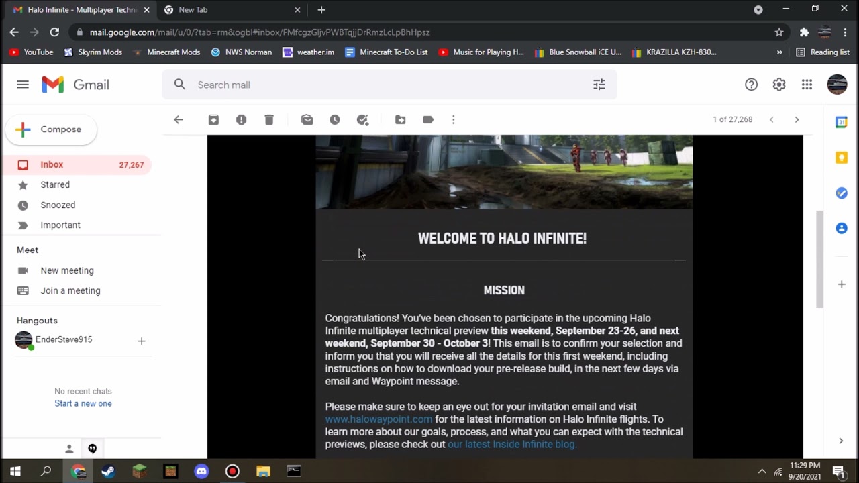Archive this email

[213, 119]
